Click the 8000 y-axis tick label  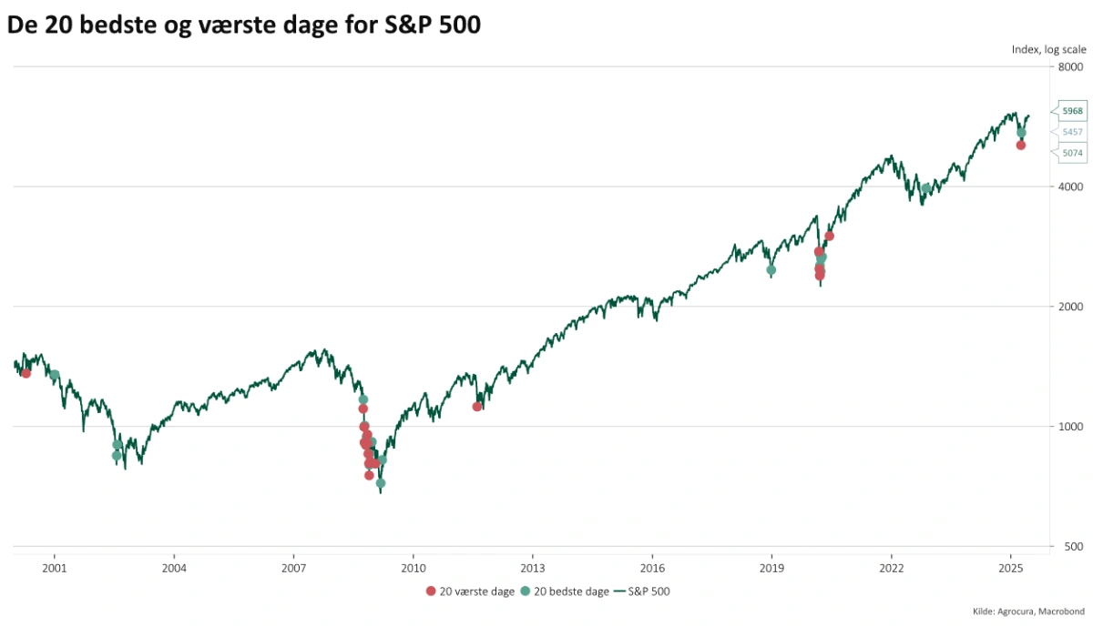pos(1070,67)
